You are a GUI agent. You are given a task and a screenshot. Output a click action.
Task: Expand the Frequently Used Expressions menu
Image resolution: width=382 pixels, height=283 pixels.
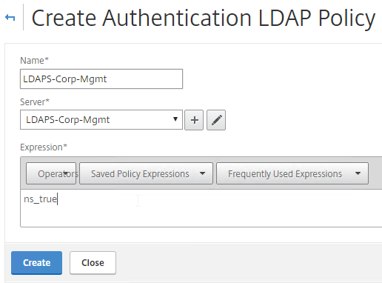click(292, 173)
